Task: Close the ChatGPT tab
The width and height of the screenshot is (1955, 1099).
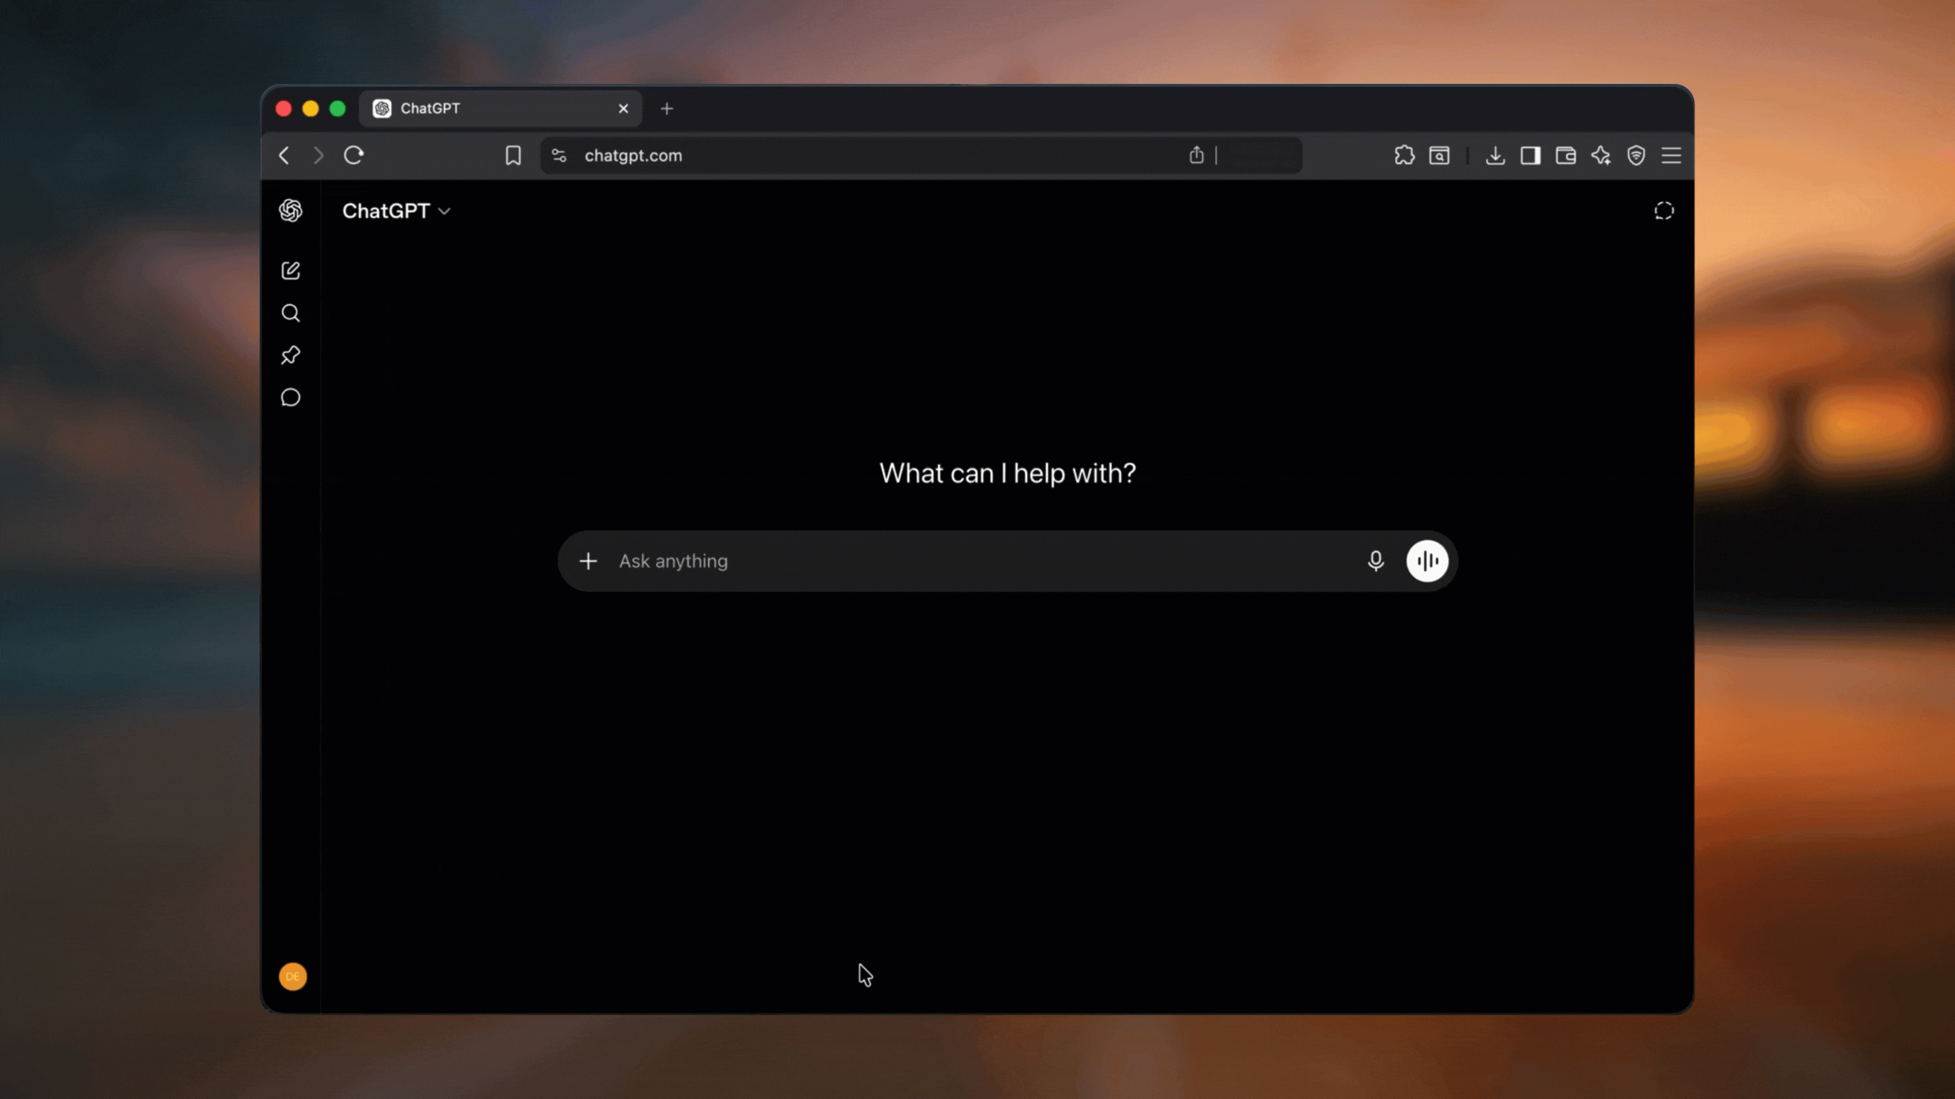Action: coord(623,108)
